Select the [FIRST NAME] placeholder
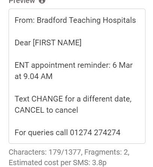The height and width of the screenshot is (167, 153). tap(57, 43)
